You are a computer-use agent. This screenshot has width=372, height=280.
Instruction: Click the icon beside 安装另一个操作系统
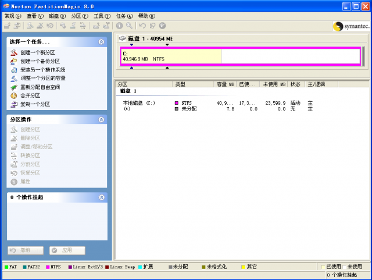(14, 70)
